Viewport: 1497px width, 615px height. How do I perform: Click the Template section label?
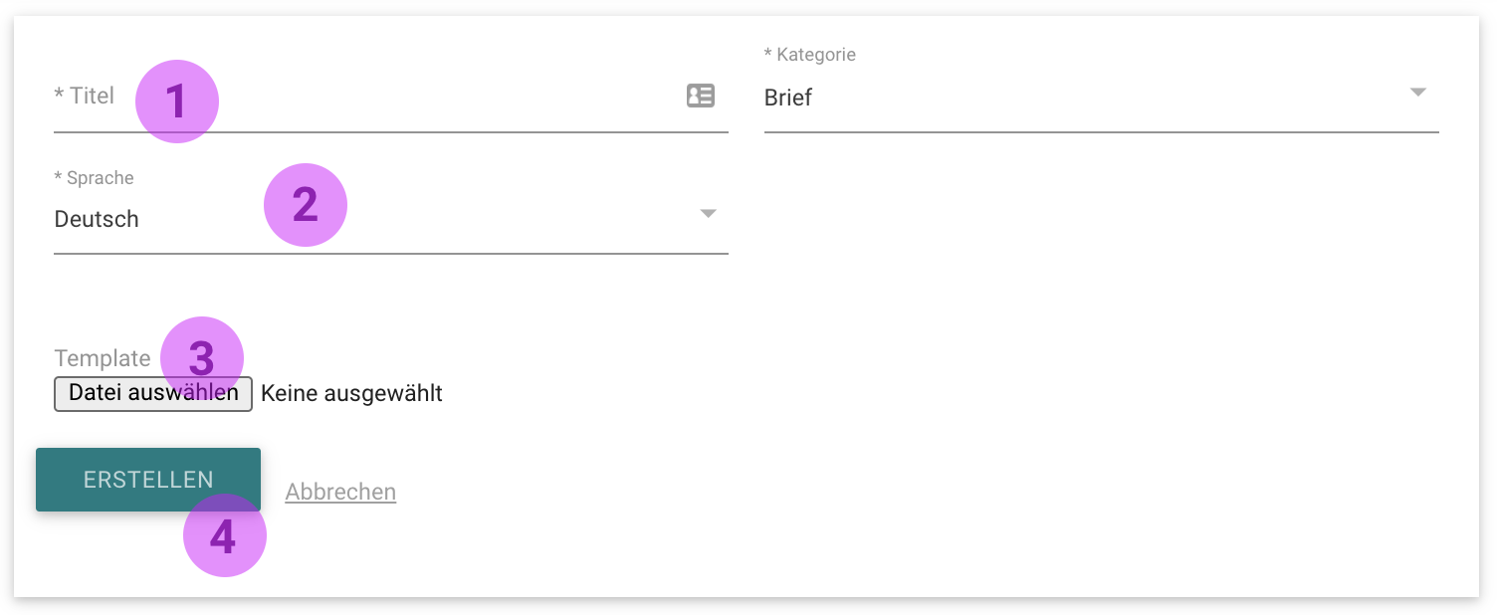[103, 358]
